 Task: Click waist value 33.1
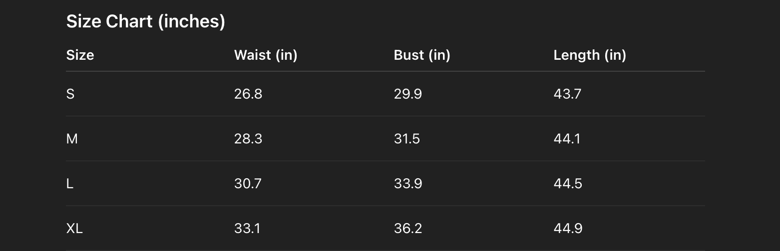pyautogui.click(x=247, y=228)
